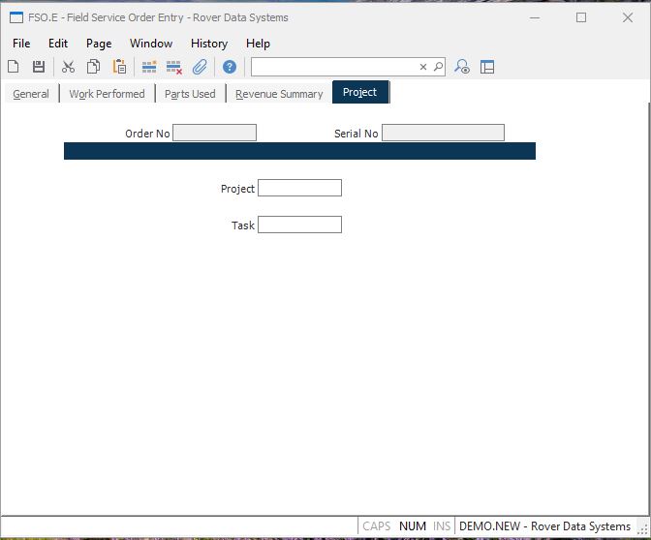Click the Paste clipboard icon

click(x=119, y=67)
